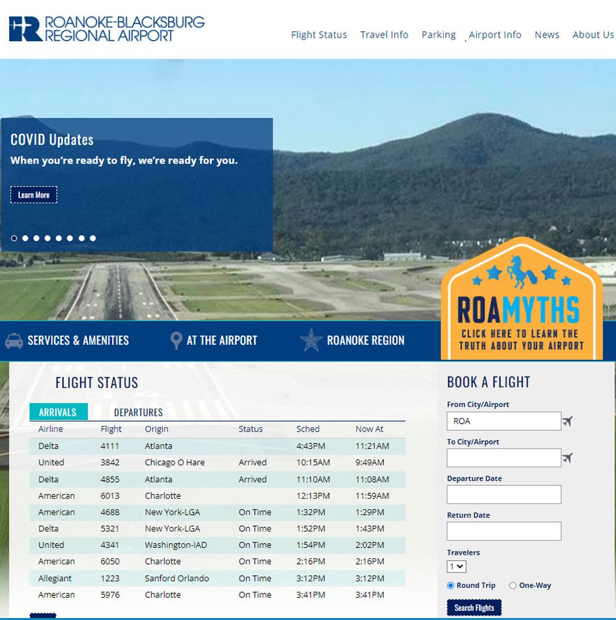Viewport: 616px width, 620px height.
Task: Open Flight Status in top navigation
Action: point(319,35)
